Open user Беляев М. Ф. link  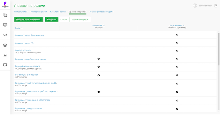(x=98, y=25)
